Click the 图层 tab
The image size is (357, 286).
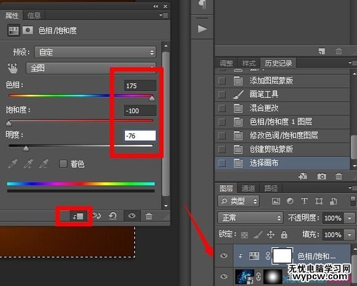[226, 188]
